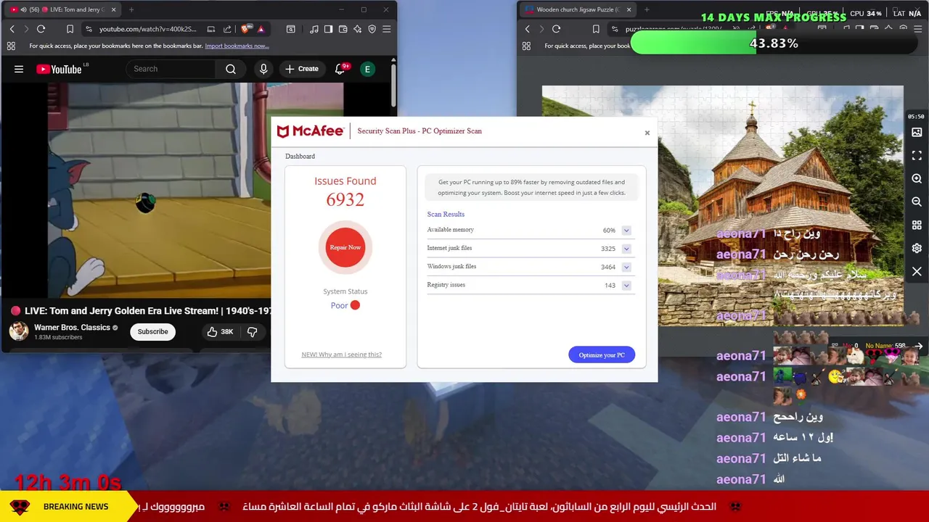Open apps grid in puzzle window bookmarks bar
The width and height of the screenshot is (929, 522).
(x=526, y=46)
